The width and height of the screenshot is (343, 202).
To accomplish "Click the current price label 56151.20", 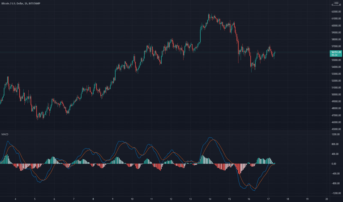I will [336, 52].
